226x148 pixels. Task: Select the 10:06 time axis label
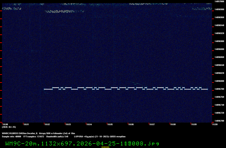(x=131, y=124)
